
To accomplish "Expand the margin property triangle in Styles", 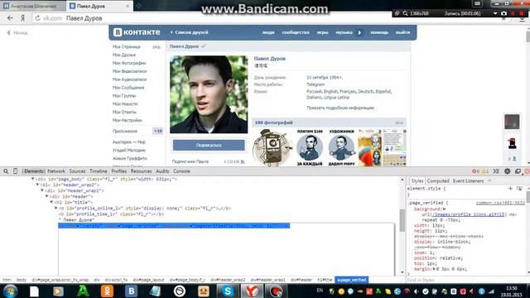I will click(434, 269).
